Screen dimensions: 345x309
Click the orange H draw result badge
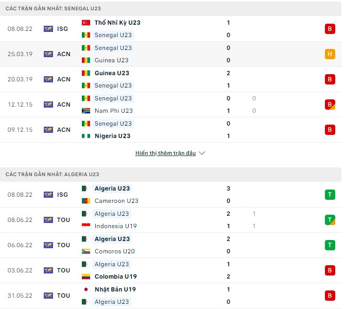coord(330,54)
